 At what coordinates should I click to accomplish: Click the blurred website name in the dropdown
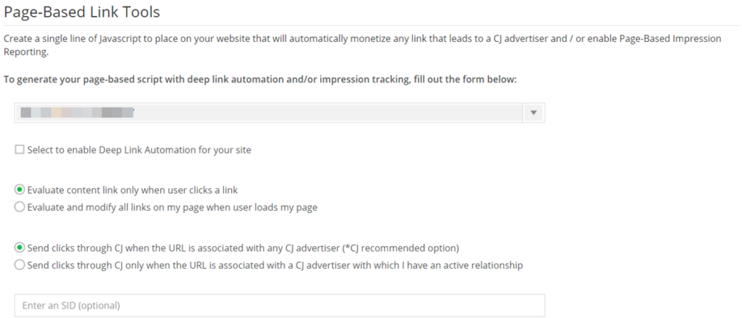point(78,113)
